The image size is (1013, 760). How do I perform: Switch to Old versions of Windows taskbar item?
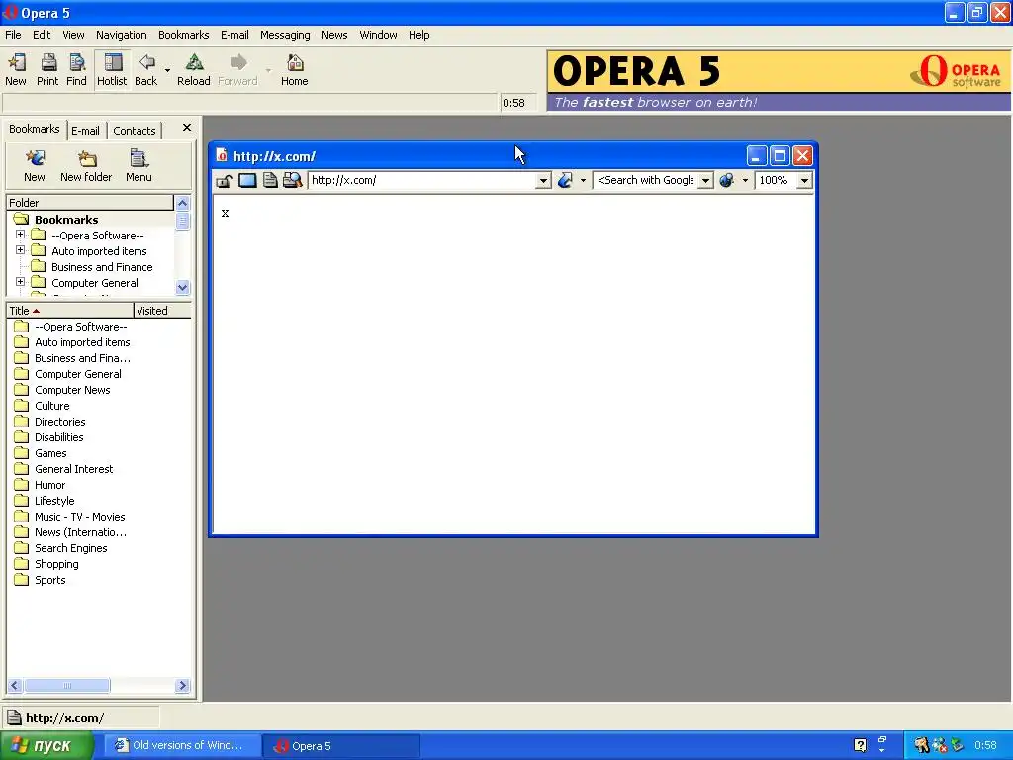[182, 746]
